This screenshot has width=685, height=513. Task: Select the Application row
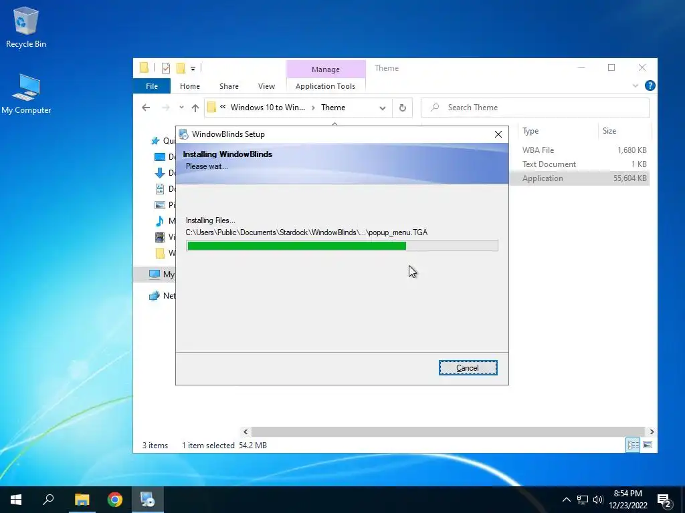click(x=579, y=178)
